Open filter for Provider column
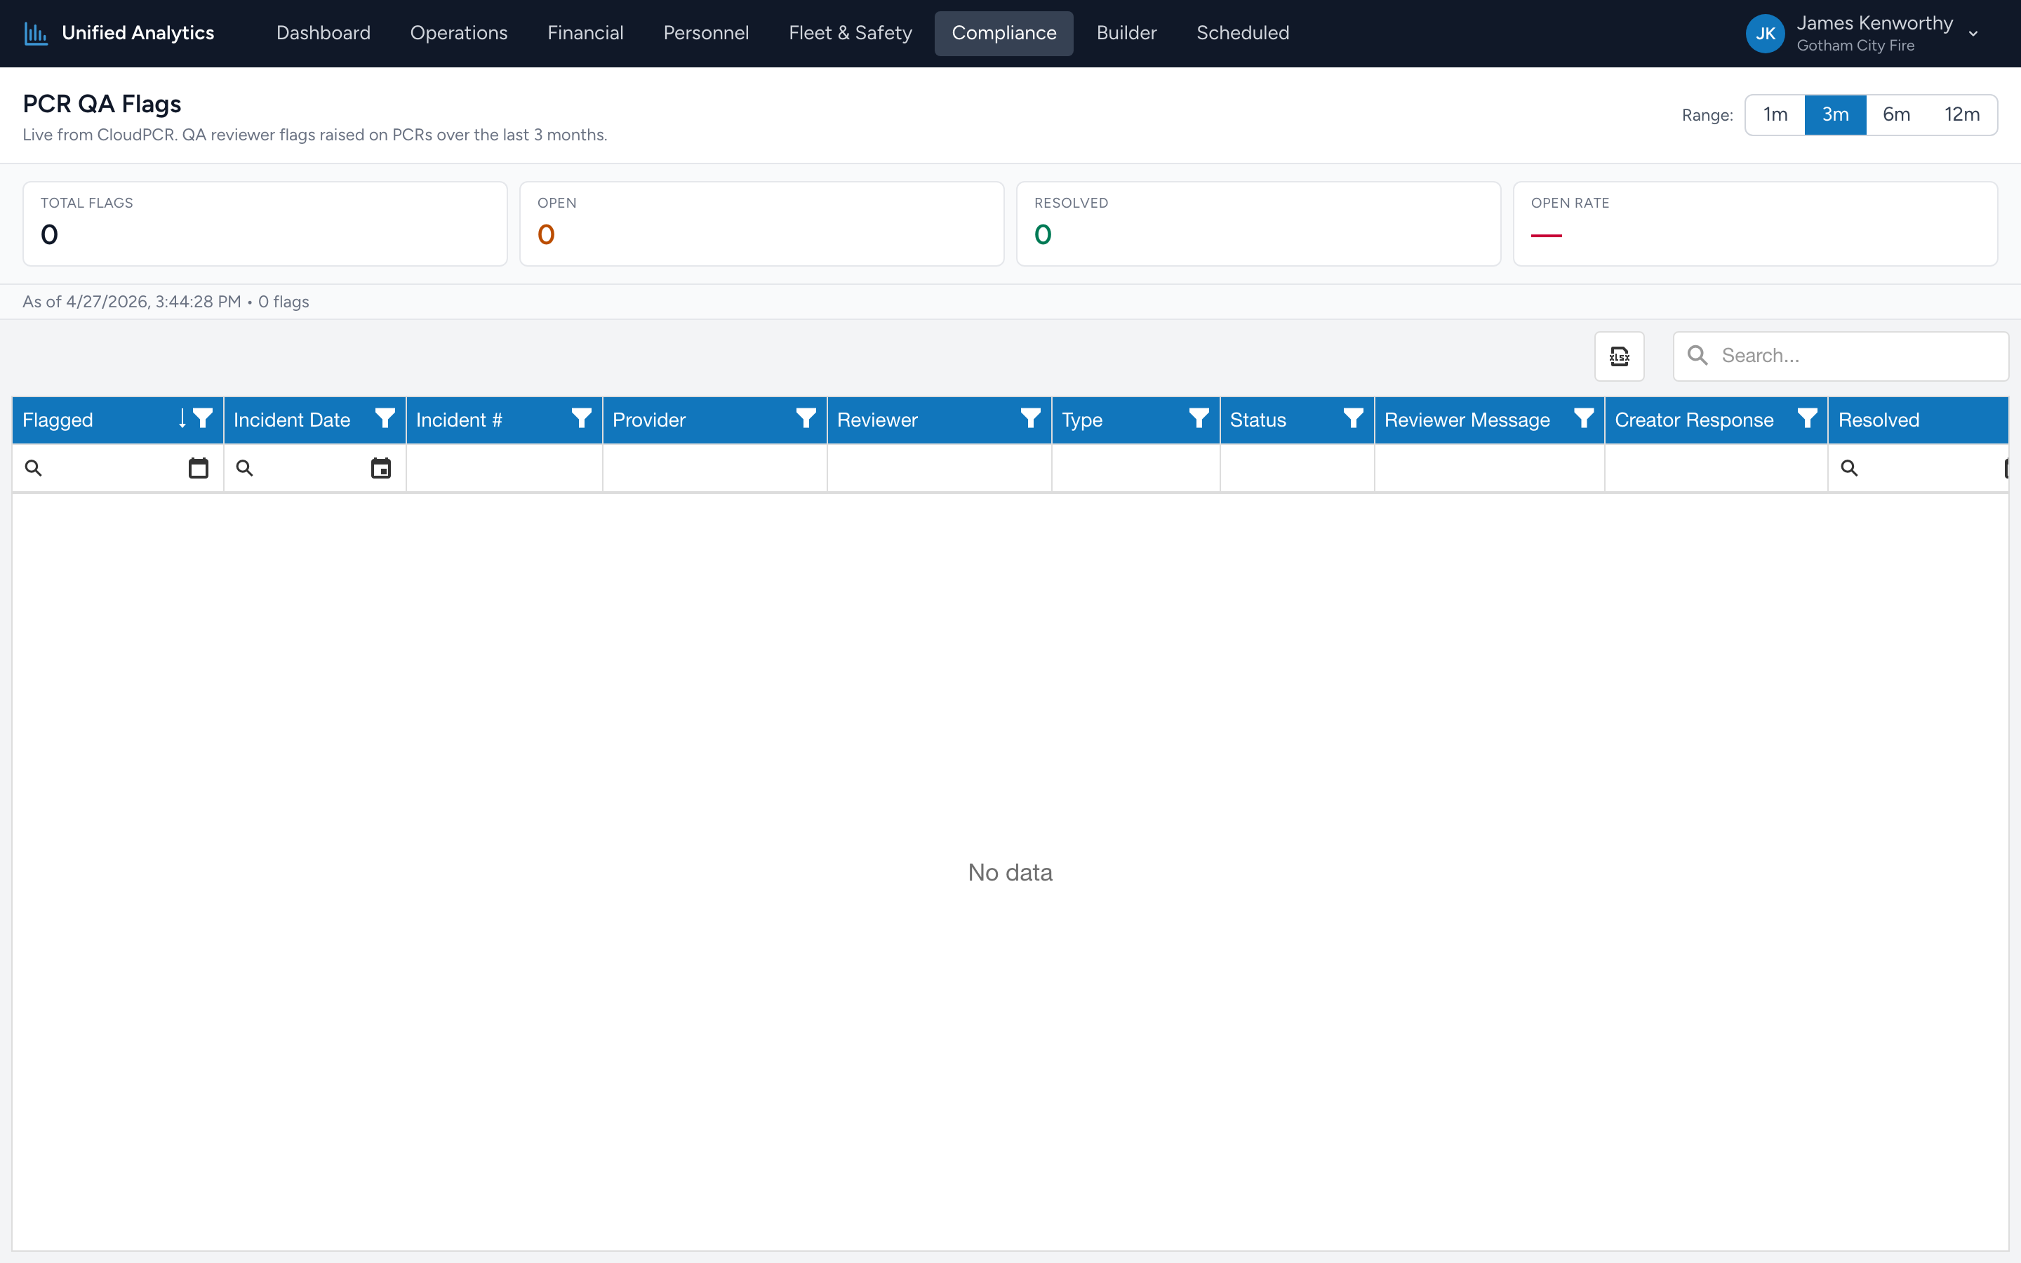Screen dimensions: 2021x1263 coord(807,418)
